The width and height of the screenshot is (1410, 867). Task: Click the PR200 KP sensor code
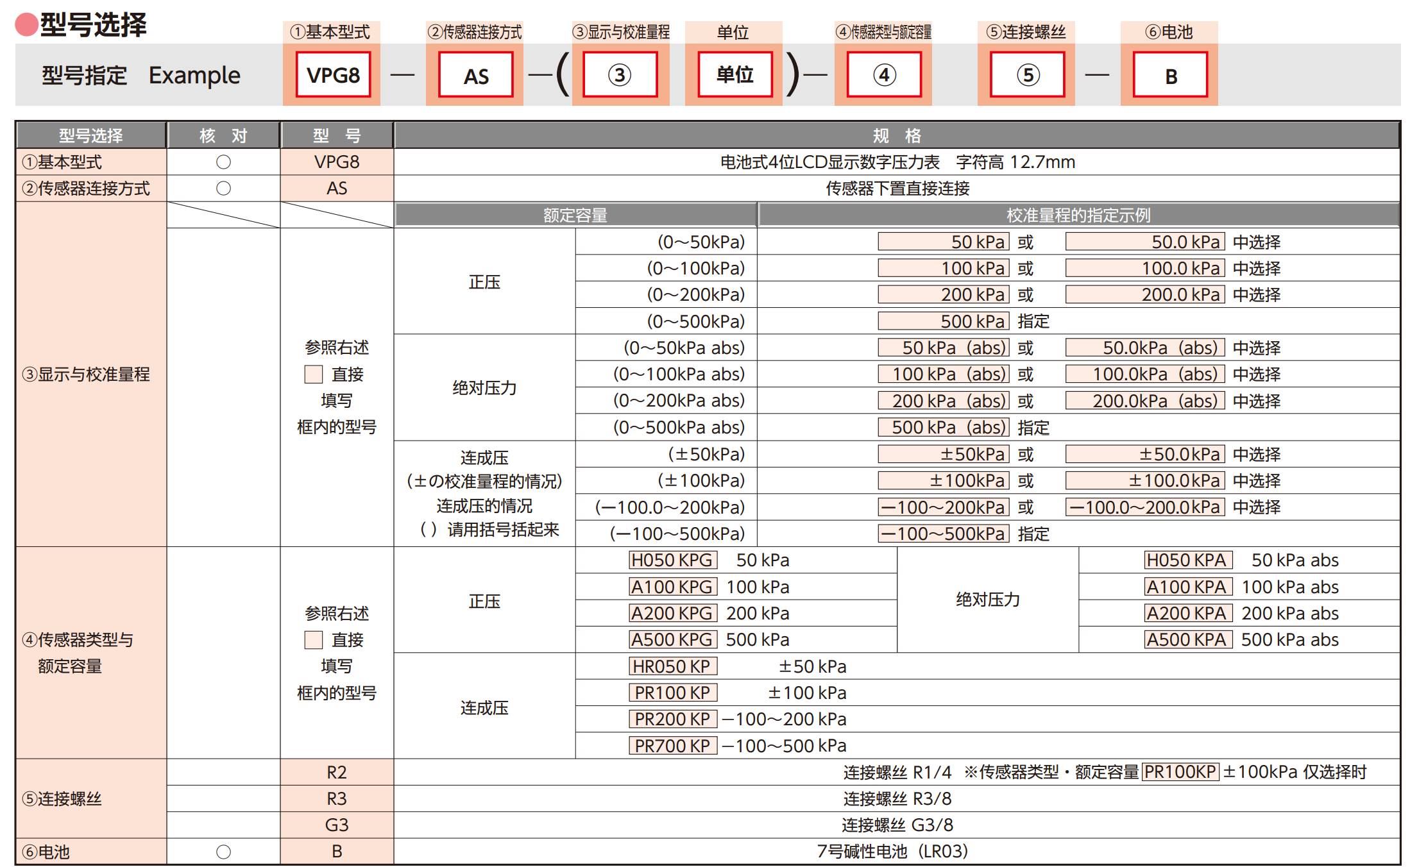[x=672, y=719]
